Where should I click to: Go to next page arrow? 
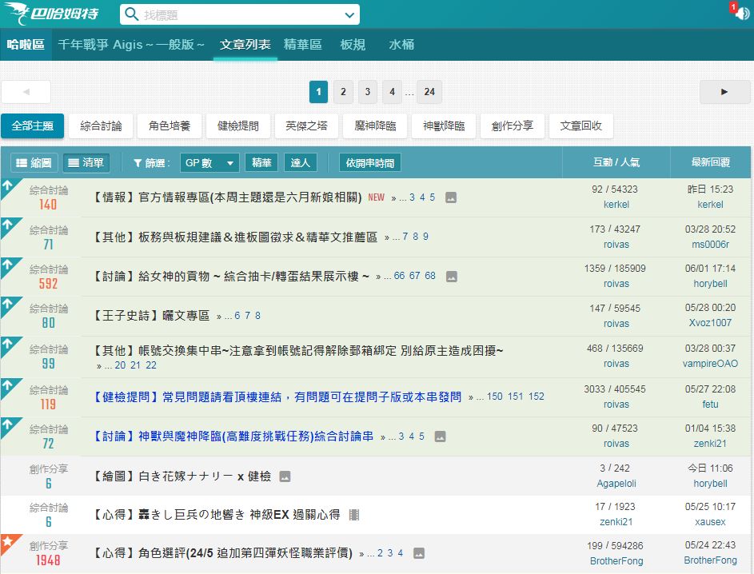click(724, 92)
